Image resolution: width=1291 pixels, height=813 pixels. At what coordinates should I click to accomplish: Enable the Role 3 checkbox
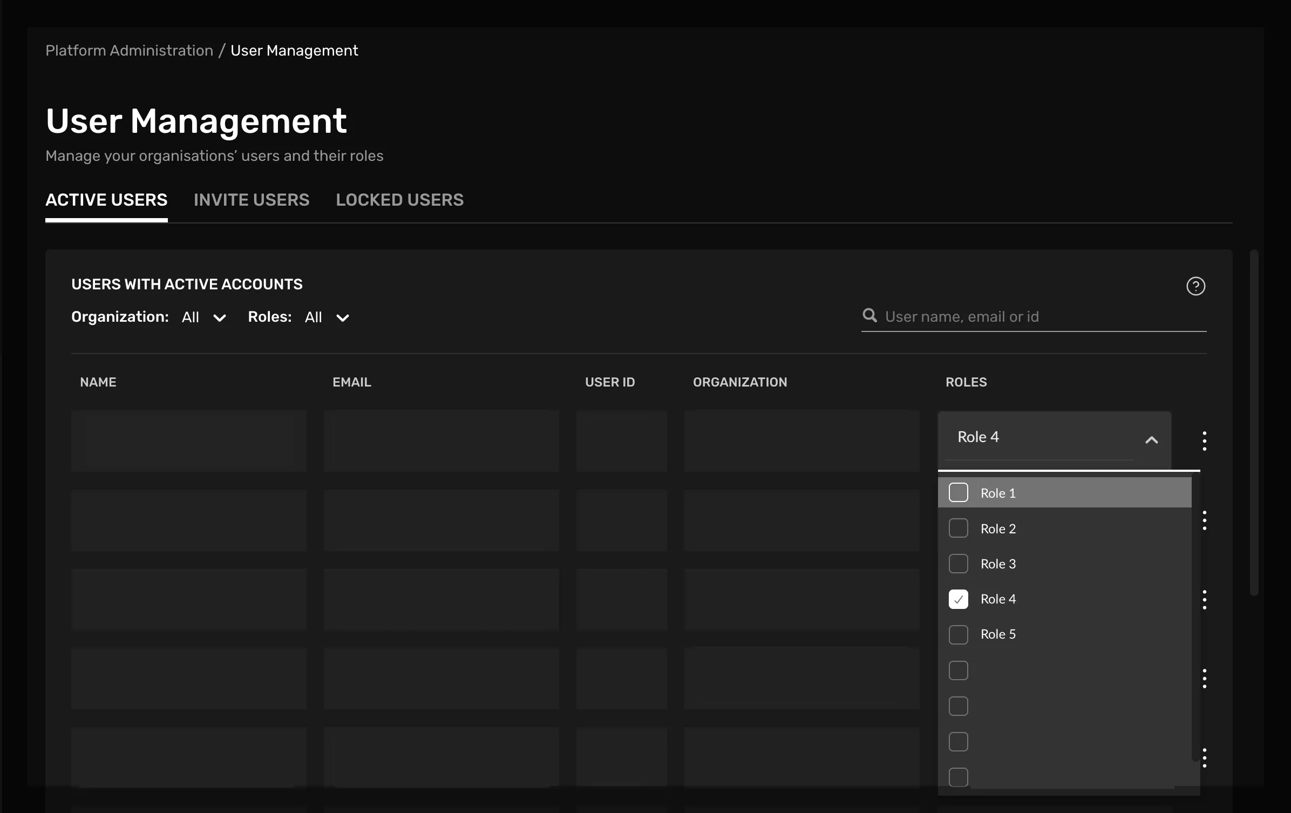click(958, 564)
